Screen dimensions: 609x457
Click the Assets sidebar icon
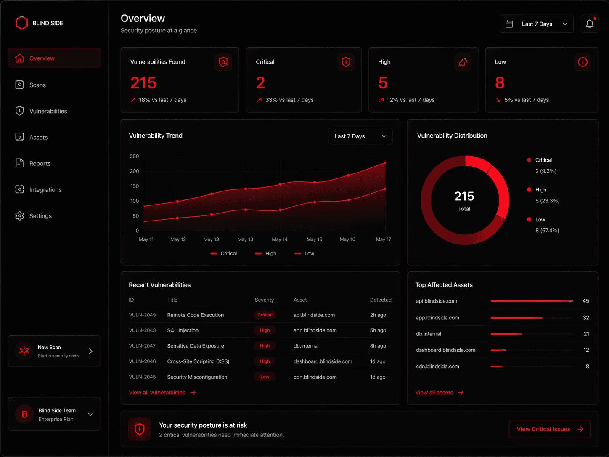(x=20, y=137)
